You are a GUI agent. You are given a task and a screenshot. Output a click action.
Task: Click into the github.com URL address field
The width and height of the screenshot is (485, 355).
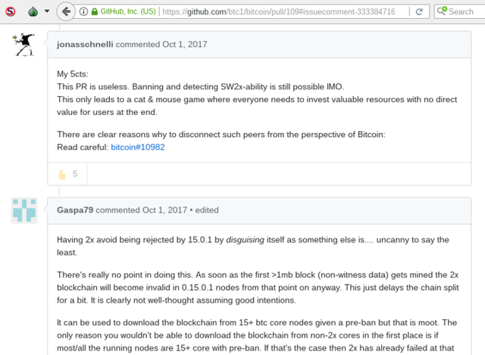(278, 12)
